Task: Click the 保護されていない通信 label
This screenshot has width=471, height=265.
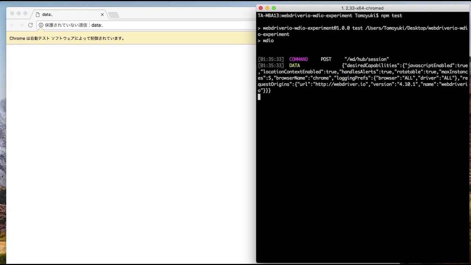Action: (x=66, y=25)
